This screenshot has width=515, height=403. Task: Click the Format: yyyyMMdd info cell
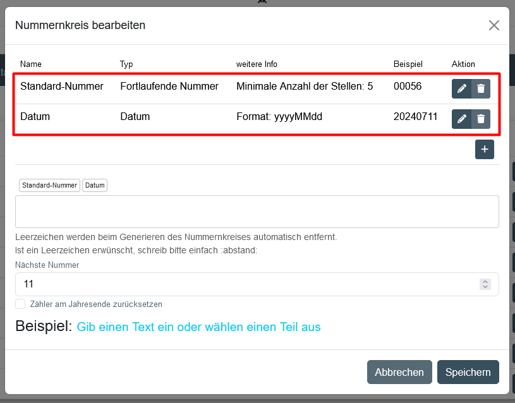pyautogui.click(x=279, y=116)
